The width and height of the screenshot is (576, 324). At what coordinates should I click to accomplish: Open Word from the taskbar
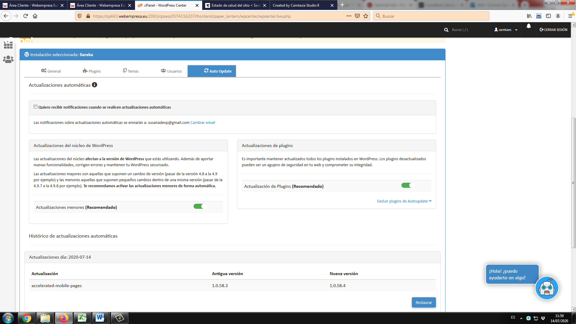(100, 318)
